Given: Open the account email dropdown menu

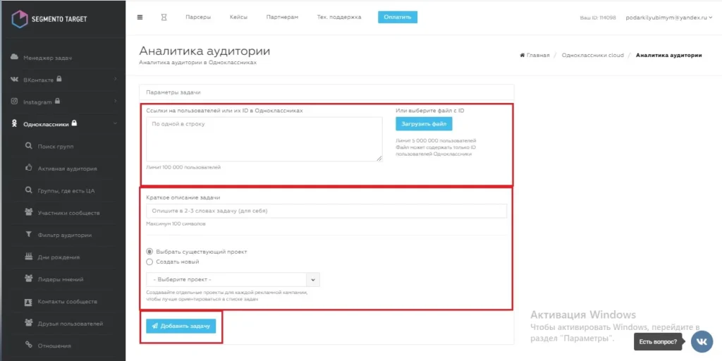Looking at the screenshot, I should [x=668, y=18].
